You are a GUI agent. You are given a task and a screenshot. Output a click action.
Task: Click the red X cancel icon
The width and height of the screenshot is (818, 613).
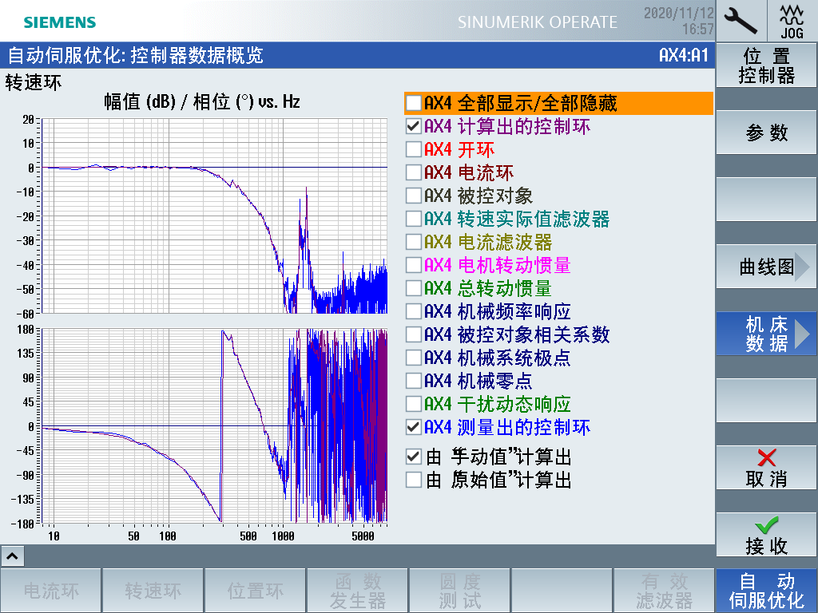point(766,458)
